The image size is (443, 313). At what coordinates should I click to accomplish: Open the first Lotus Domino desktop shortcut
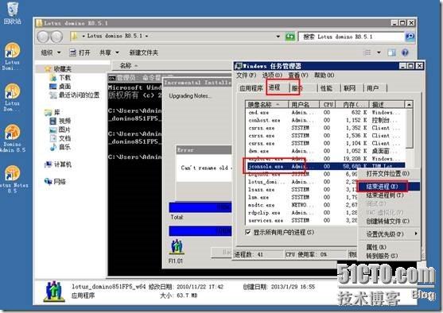click(12, 56)
